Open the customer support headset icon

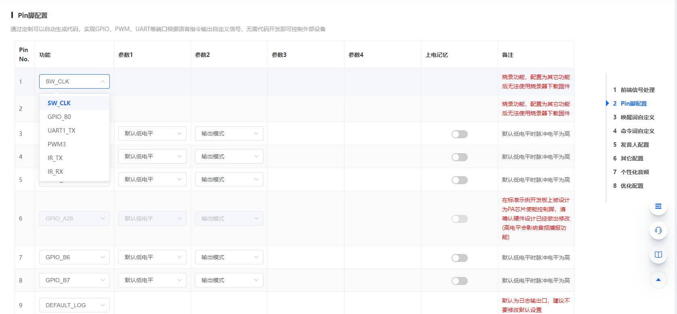(658, 230)
